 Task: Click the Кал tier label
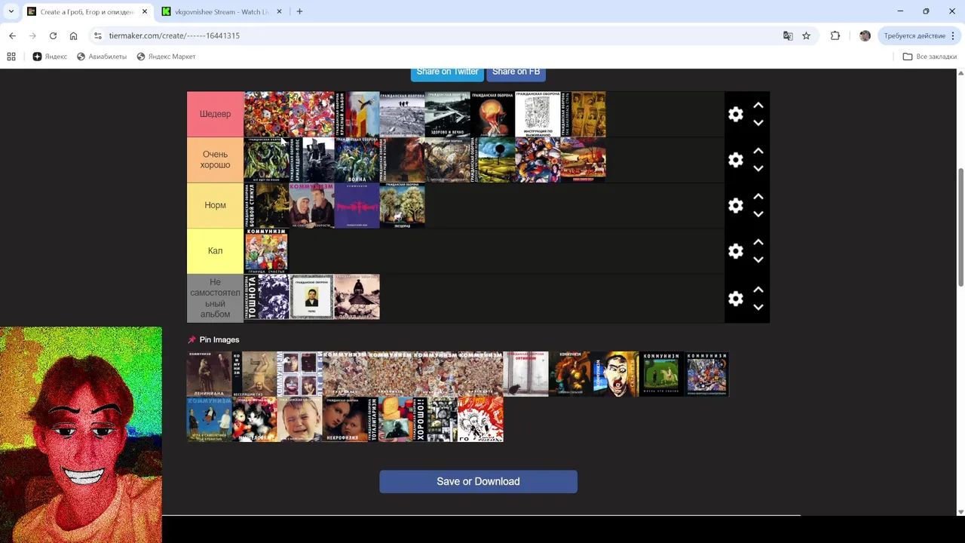pos(215,251)
